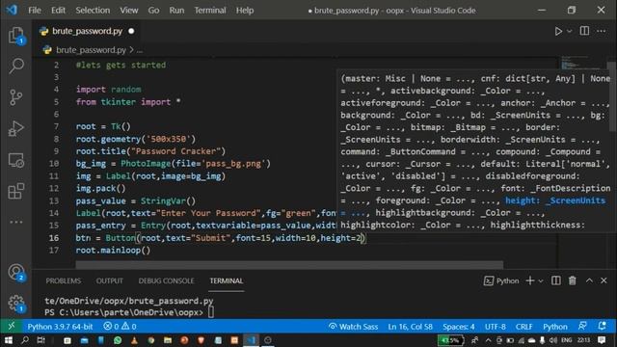
Task: Close the terminal panel
Action: point(604,280)
